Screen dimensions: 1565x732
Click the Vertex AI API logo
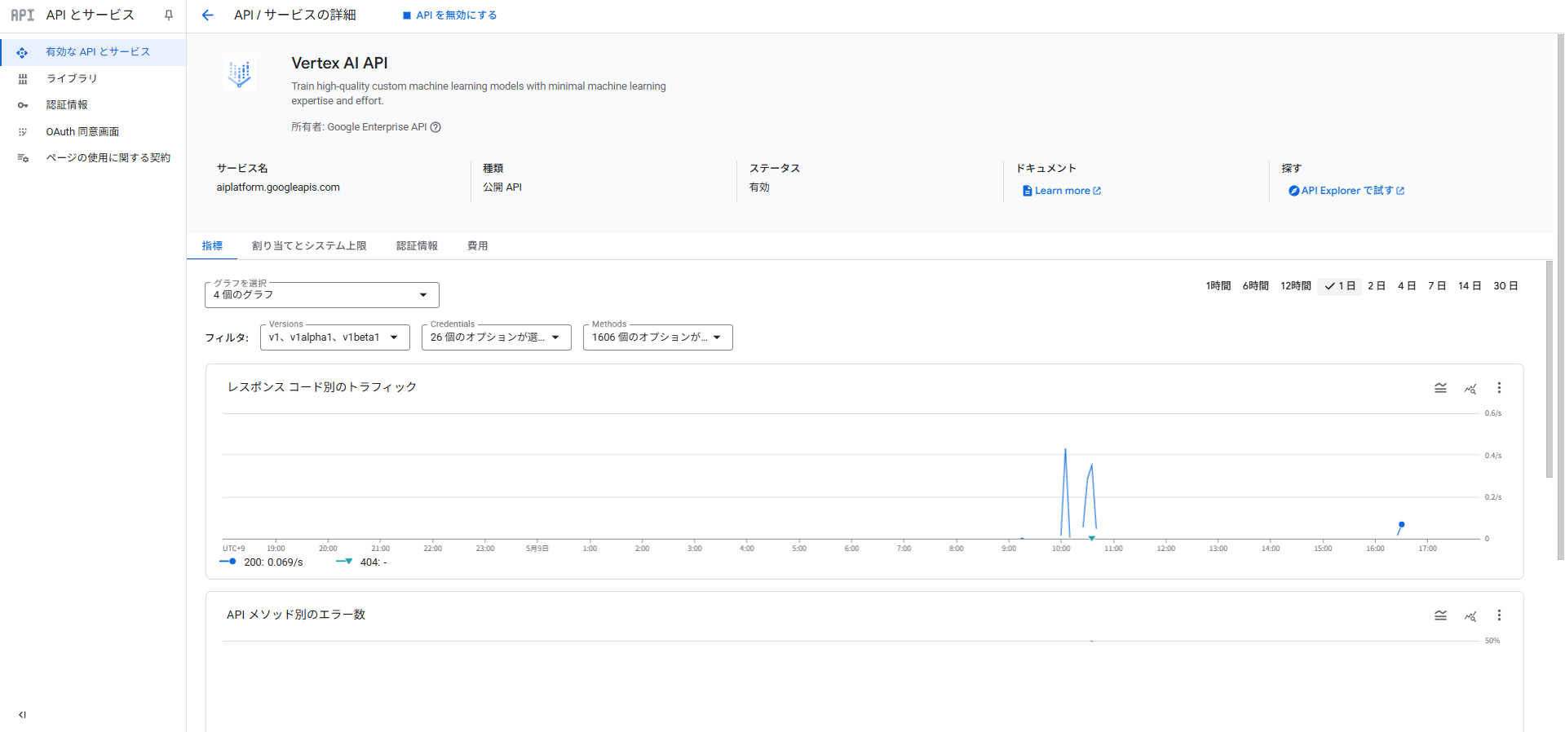(x=239, y=73)
